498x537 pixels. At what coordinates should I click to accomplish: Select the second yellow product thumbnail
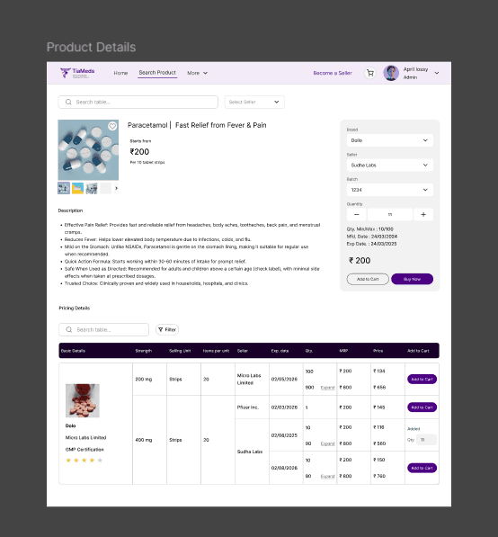(77, 188)
